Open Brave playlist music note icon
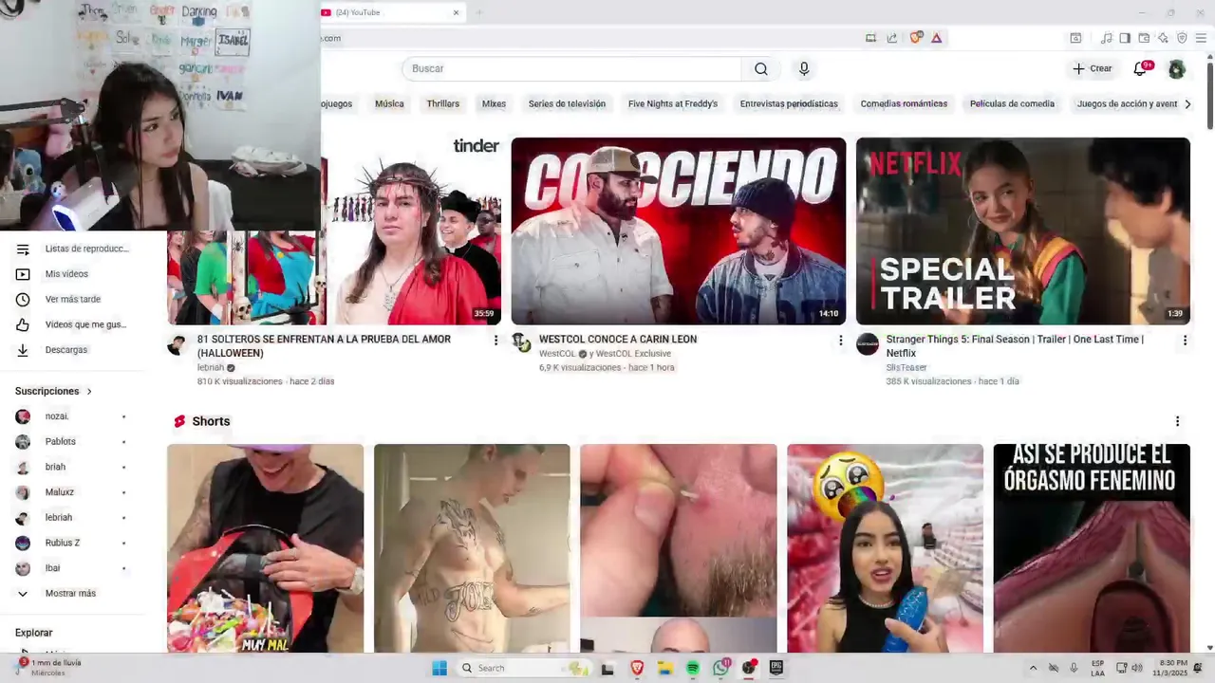Viewport: 1215px width, 683px height. point(1106,38)
